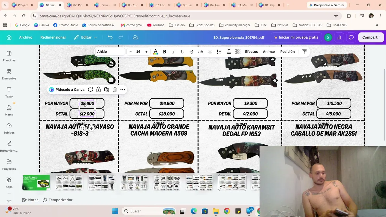Redo the last undone action

[121, 37]
